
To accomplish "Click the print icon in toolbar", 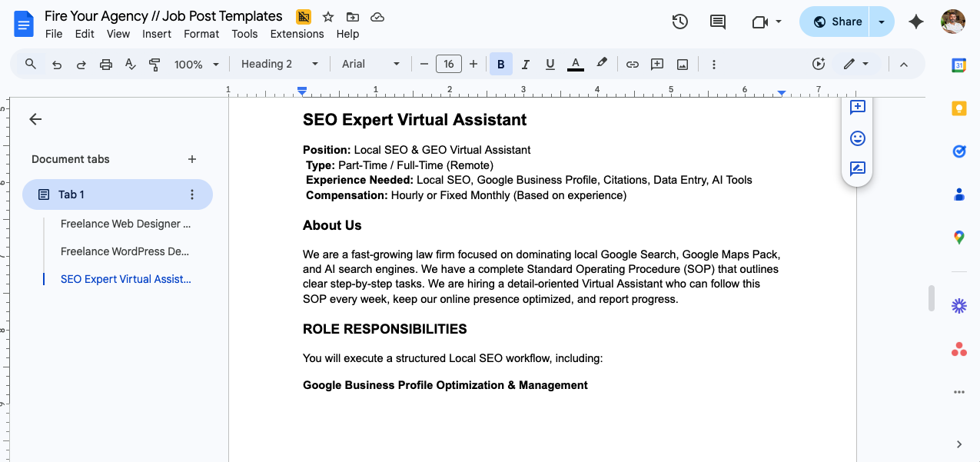I will pyautogui.click(x=106, y=65).
